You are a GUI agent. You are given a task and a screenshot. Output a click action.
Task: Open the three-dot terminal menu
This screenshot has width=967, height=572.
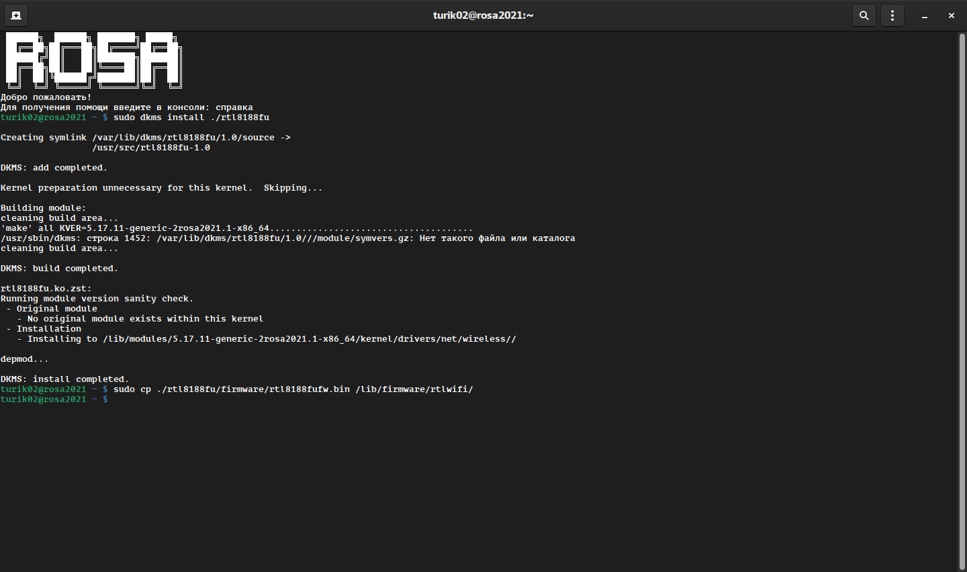coord(892,15)
